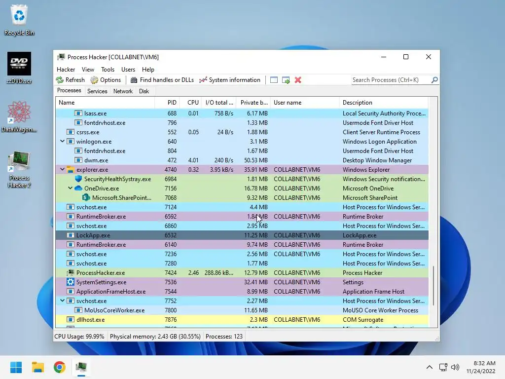Open the Tools menu
The width and height of the screenshot is (505, 379).
108,69
